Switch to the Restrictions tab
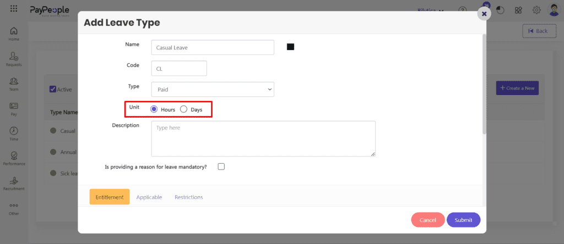Viewport: 564px width, 244px height. point(188,197)
